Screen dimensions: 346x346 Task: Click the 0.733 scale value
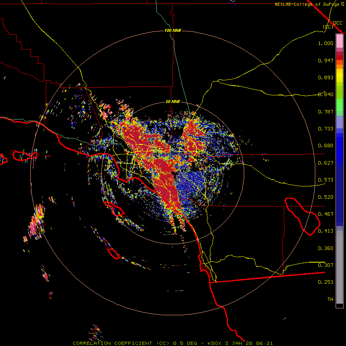coord(326,129)
